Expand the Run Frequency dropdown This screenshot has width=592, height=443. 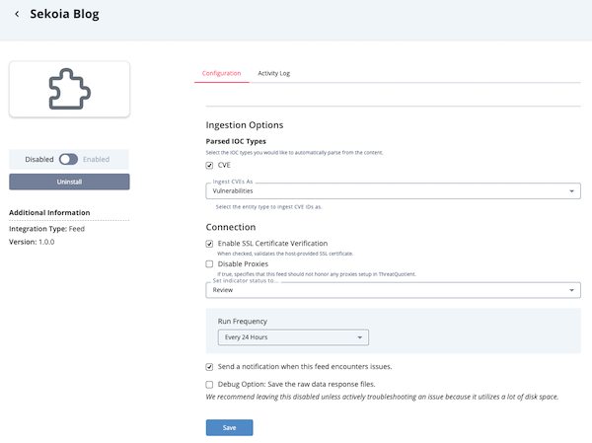click(292, 337)
